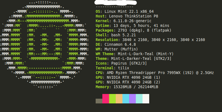The image size is (222, 112).
Task: Click the 'Memory' label
Action: (102, 87)
